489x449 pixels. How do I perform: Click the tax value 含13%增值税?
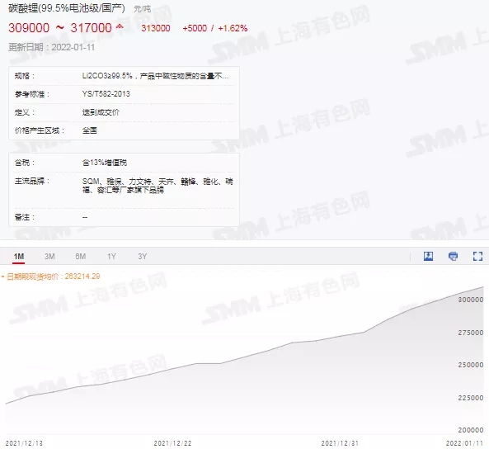pos(105,163)
